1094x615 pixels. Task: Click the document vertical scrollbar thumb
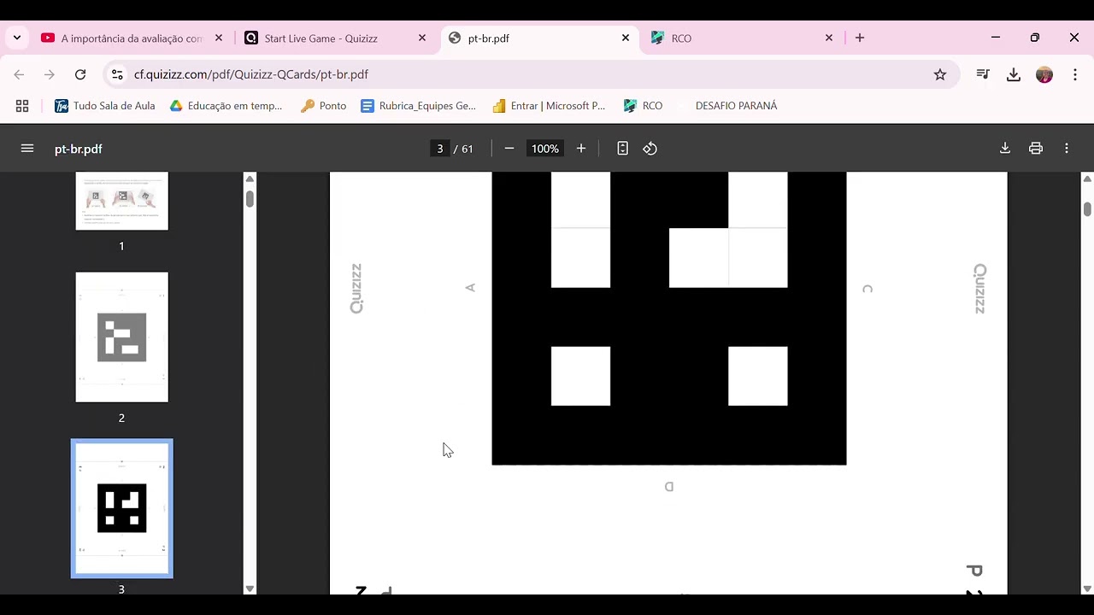pos(1087,209)
